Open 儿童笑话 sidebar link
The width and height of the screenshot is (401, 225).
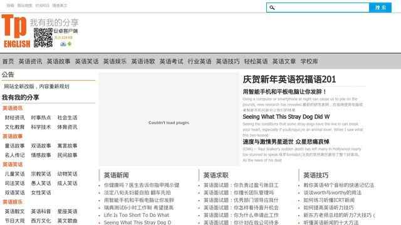15,174
